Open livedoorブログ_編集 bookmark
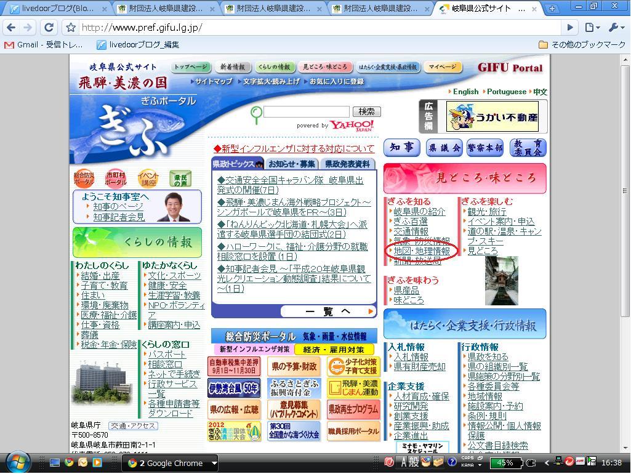Viewport: 631px width, 474px height. coord(138,45)
